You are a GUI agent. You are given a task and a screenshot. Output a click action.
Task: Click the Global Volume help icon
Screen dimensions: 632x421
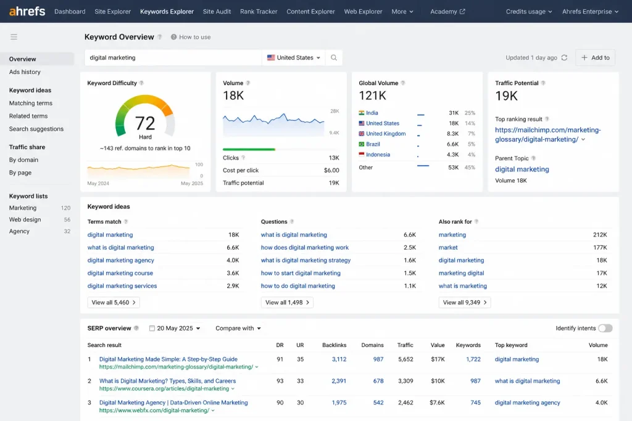(x=402, y=83)
